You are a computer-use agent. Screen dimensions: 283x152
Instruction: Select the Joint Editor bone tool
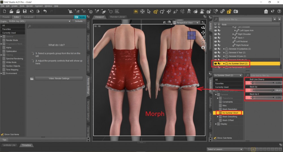pyautogui.click(x=182, y=12)
